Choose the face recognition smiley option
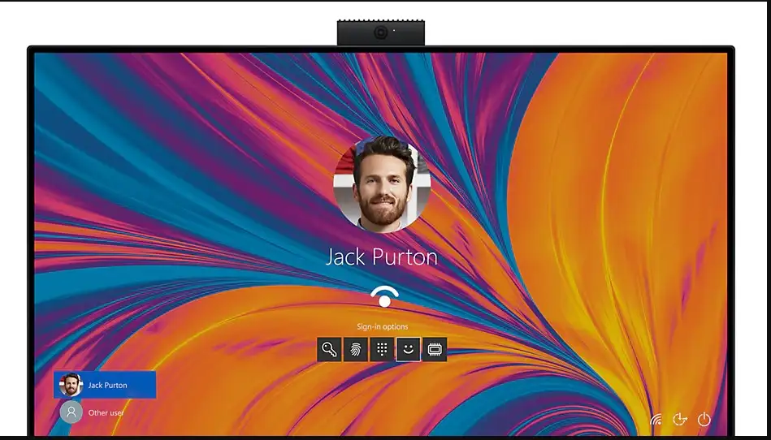Screen dimensions: 771x440 [408, 349]
